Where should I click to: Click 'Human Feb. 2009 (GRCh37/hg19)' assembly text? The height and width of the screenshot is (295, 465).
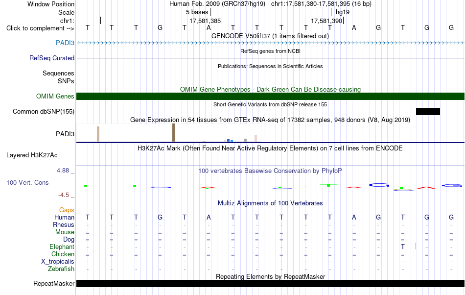(x=218, y=4)
